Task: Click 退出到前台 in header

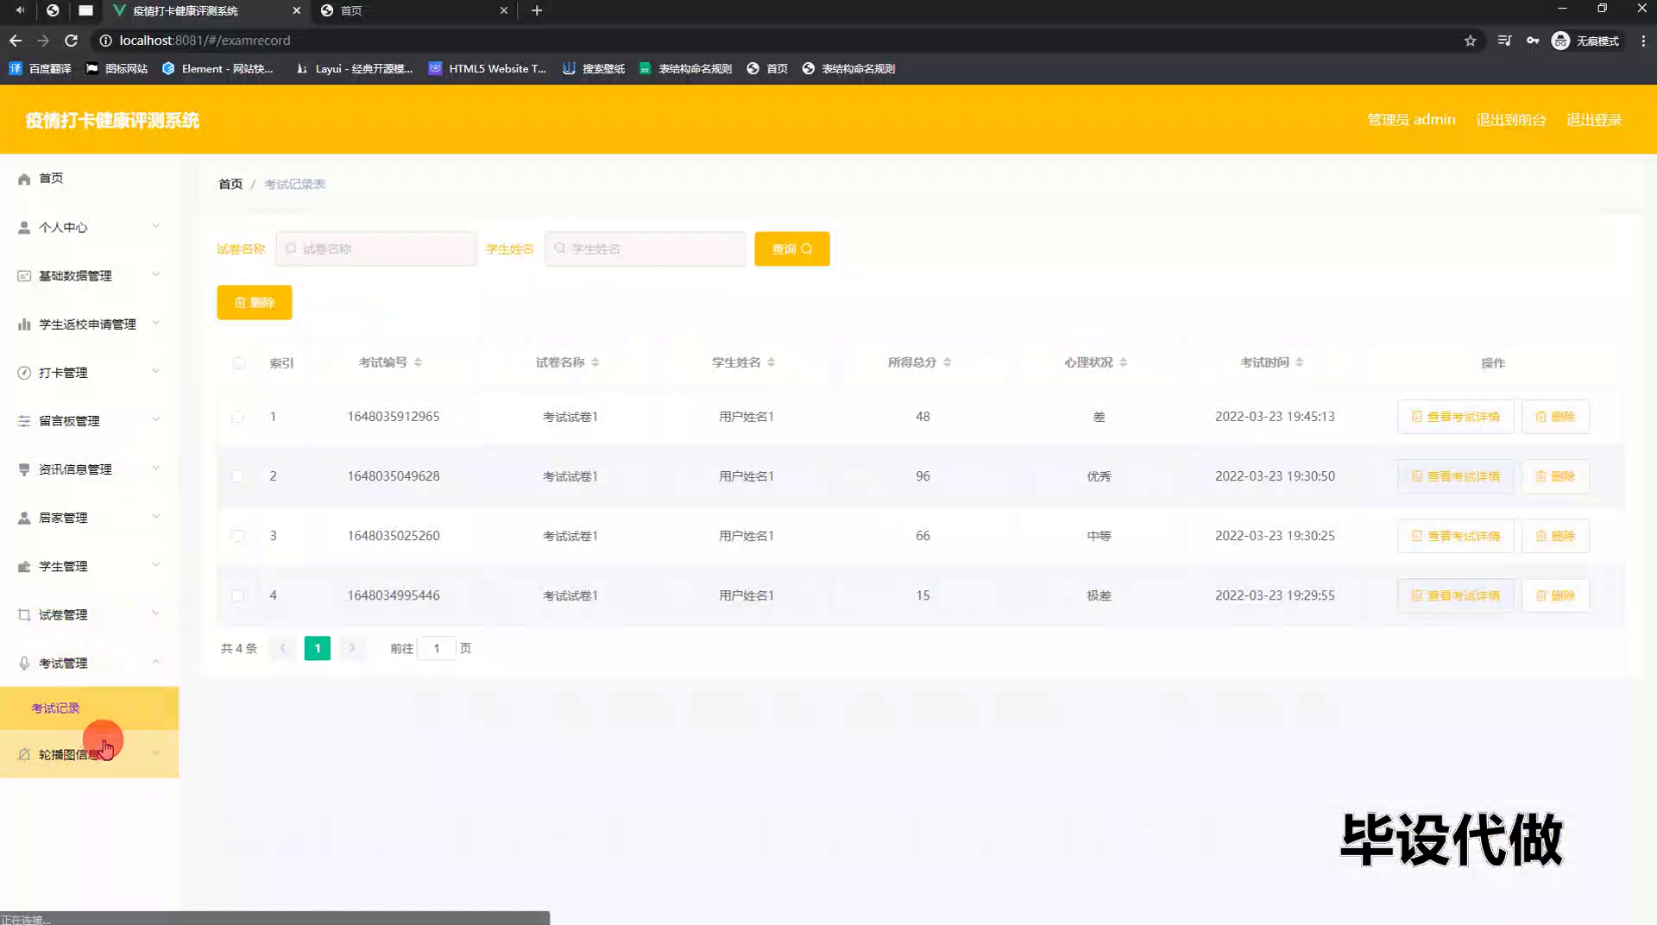Action: click(x=1511, y=120)
